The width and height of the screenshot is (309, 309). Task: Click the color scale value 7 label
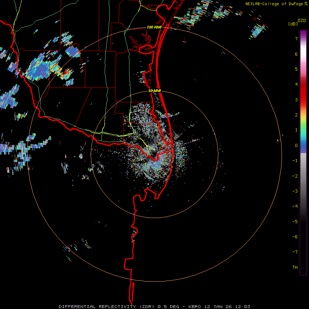click(x=296, y=38)
